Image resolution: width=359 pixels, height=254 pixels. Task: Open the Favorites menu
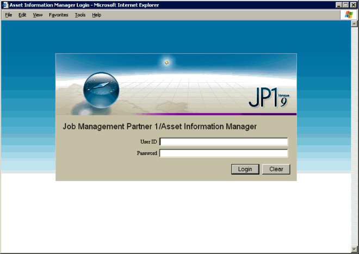59,15
